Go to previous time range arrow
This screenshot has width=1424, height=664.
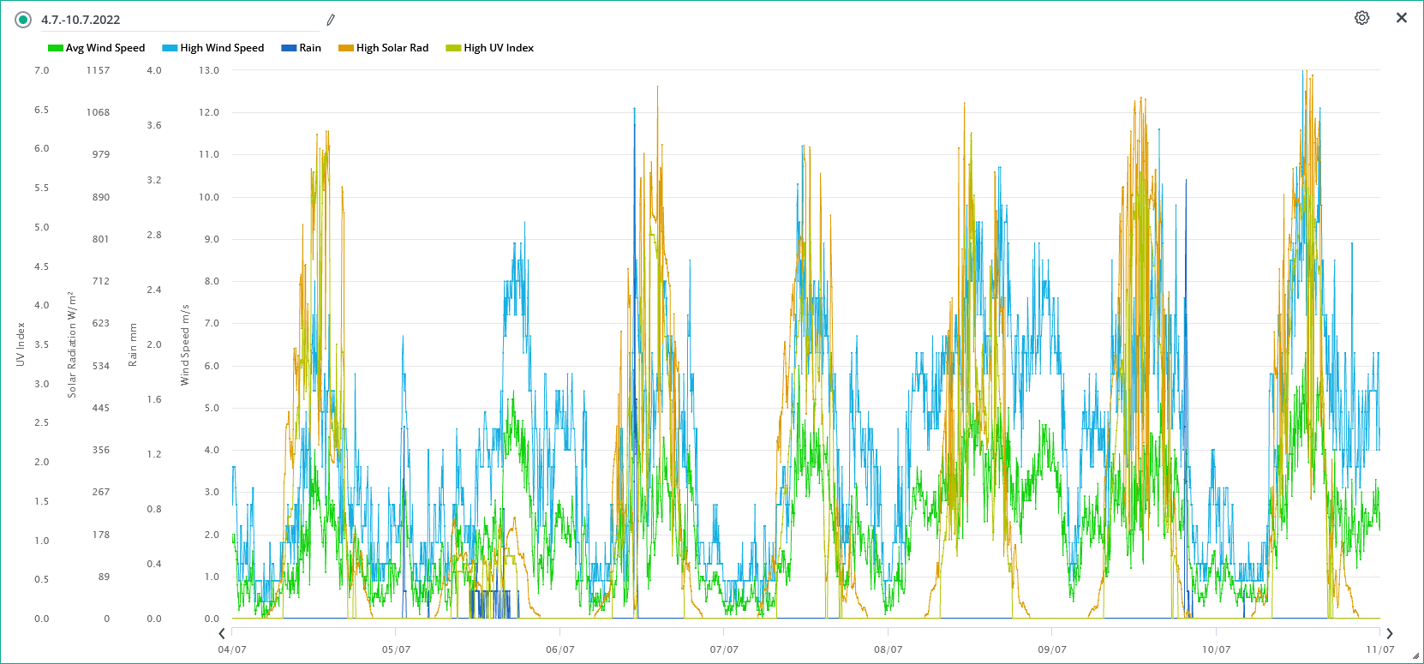222,634
